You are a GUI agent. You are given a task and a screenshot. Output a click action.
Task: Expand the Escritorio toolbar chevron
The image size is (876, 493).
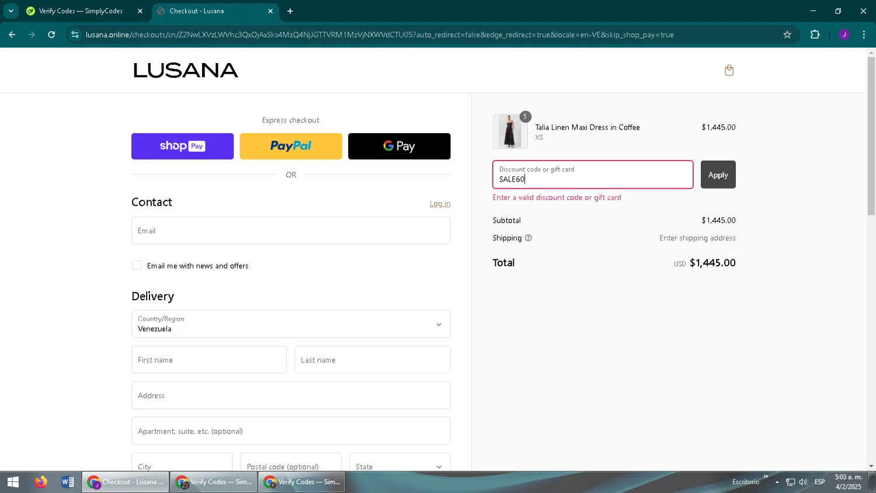(766, 477)
